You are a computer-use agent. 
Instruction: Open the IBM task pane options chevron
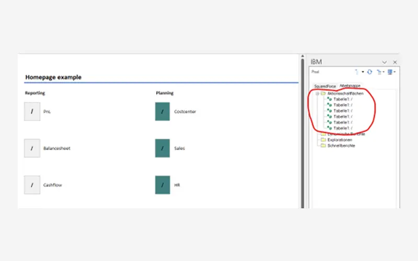385,62
